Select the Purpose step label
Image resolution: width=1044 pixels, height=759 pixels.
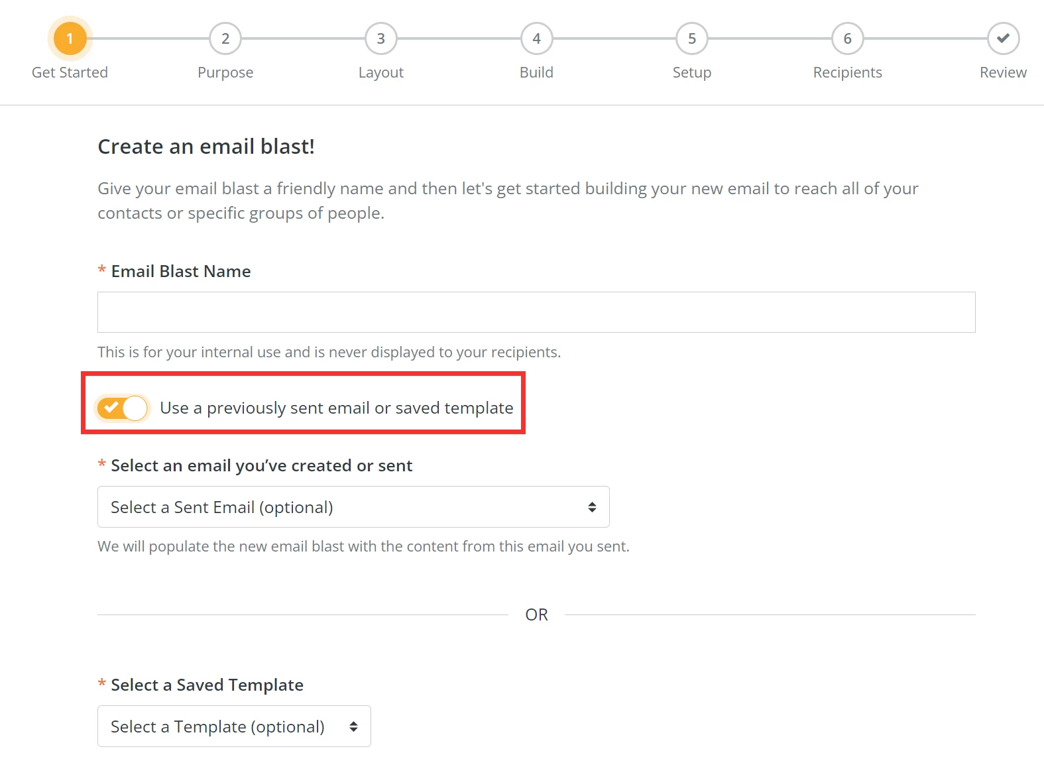pyautogui.click(x=225, y=72)
